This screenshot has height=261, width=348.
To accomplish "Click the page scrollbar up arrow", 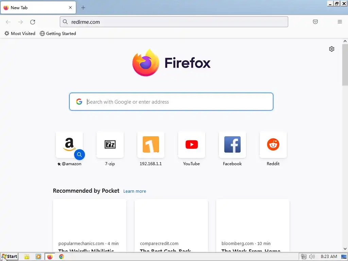I will pos(345,41).
